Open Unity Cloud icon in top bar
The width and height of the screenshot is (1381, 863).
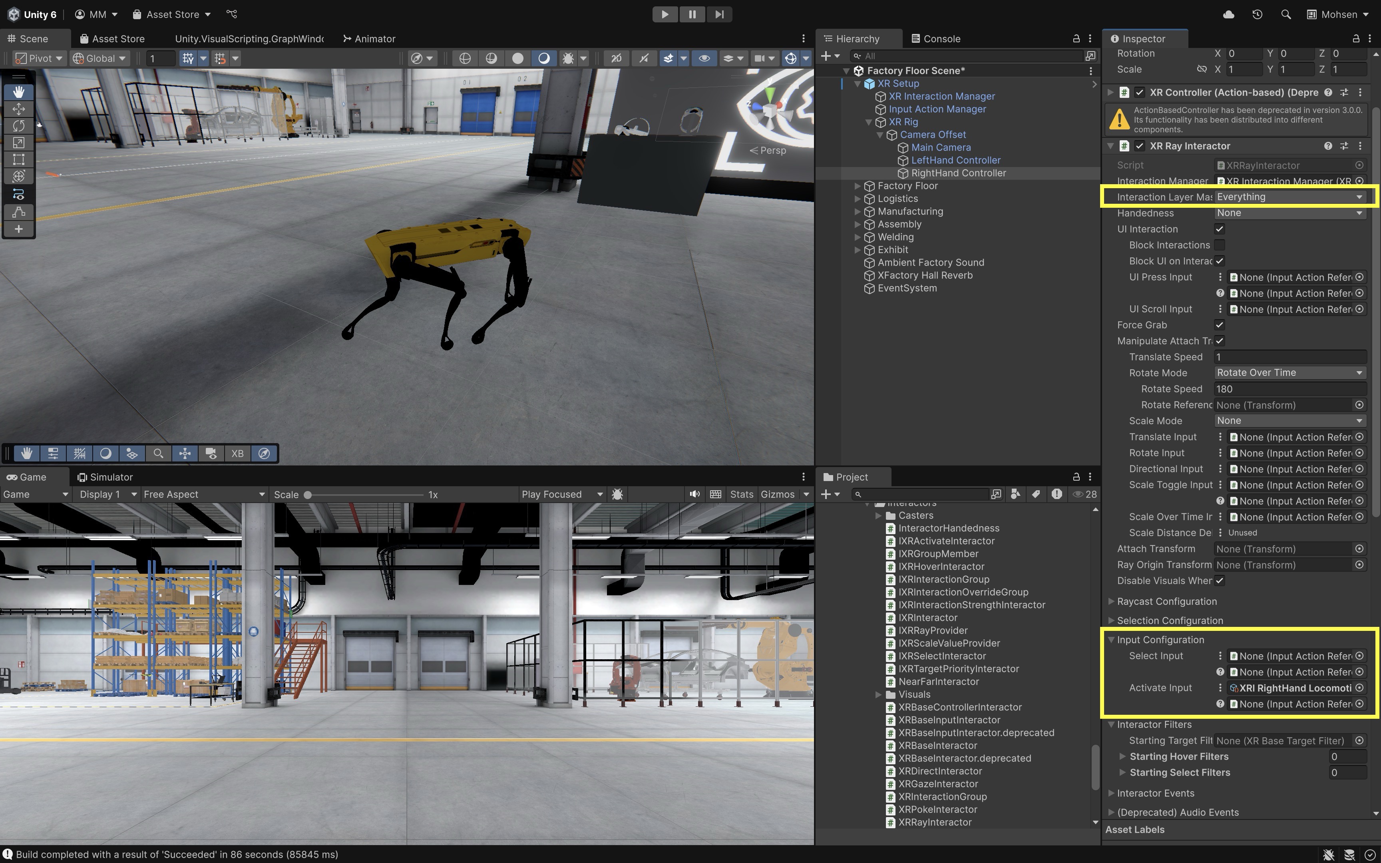(x=1229, y=14)
